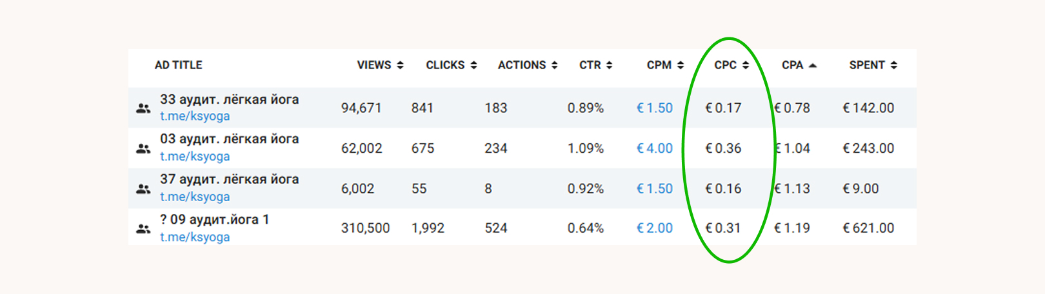Sort table by VIEWS column arrows

[400, 65]
